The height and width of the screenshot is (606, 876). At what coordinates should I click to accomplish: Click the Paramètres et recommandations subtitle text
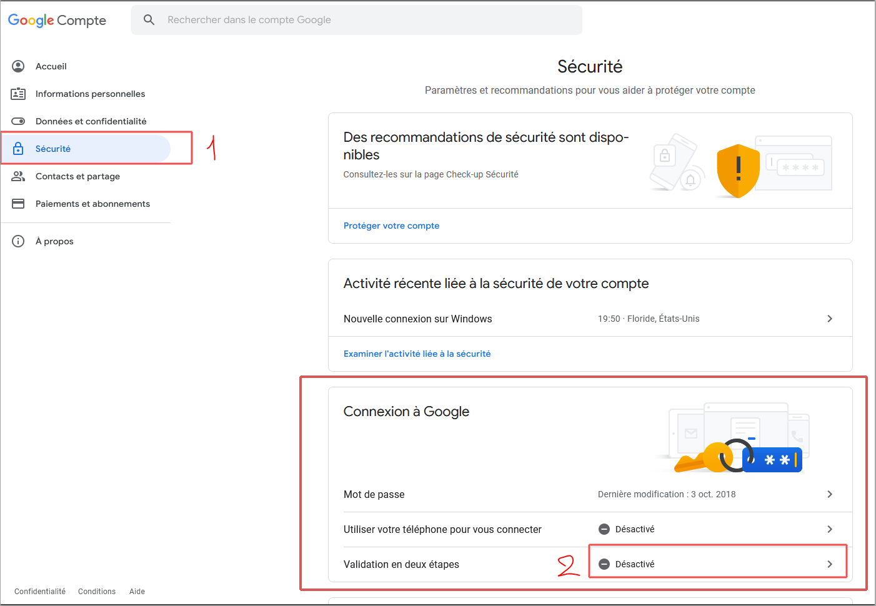click(590, 90)
